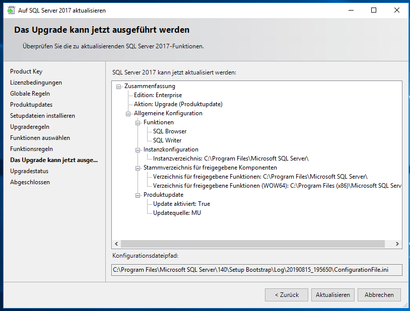
Task: Select the SQL Browser tree item
Action: click(x=170, y=131)
